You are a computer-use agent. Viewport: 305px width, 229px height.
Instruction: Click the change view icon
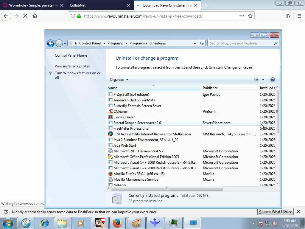[256, 79]
